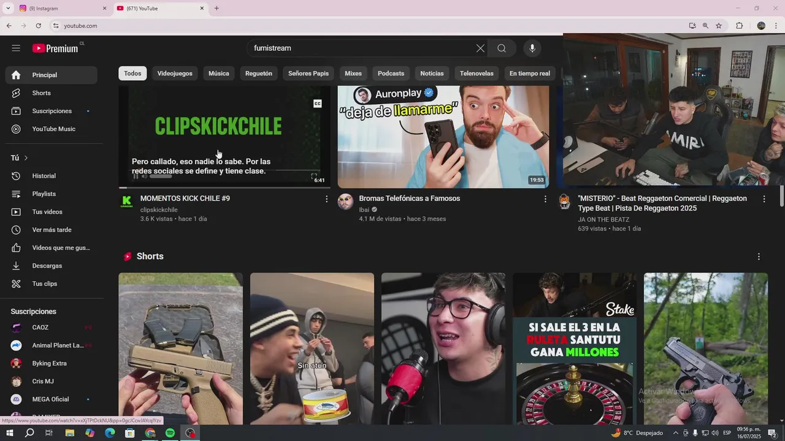Open Microsoft Edge from the taskbar

pos(110,433)
